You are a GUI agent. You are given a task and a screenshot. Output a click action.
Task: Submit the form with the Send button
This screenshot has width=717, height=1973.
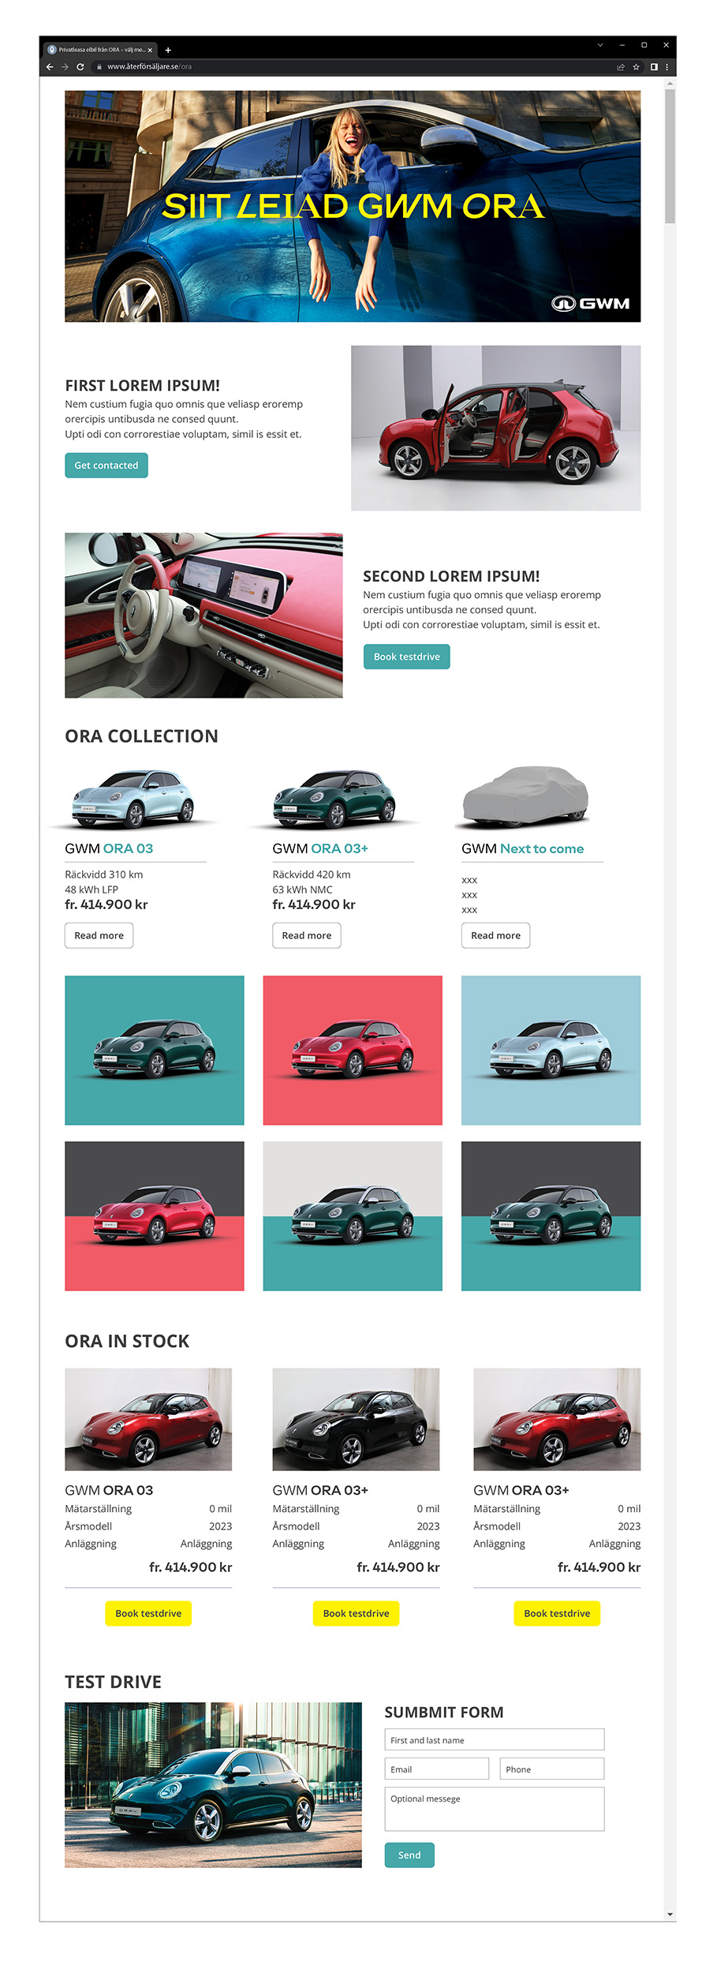tap(409, 1855)
